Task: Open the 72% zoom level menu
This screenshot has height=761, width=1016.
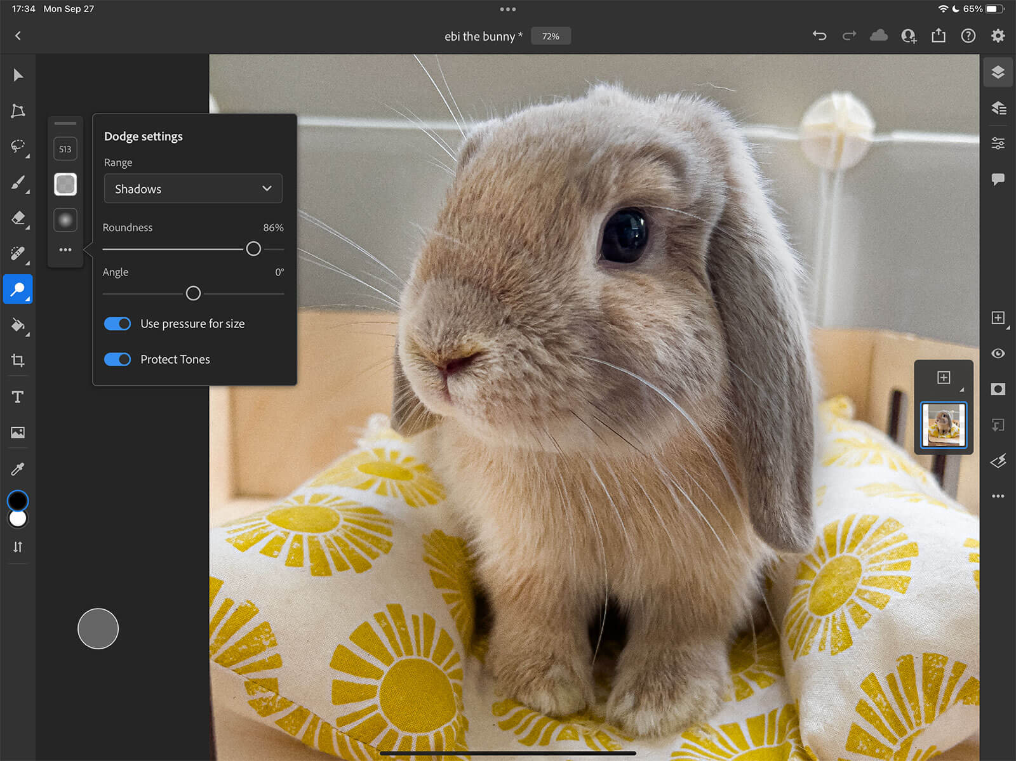Action: (551, 36)
